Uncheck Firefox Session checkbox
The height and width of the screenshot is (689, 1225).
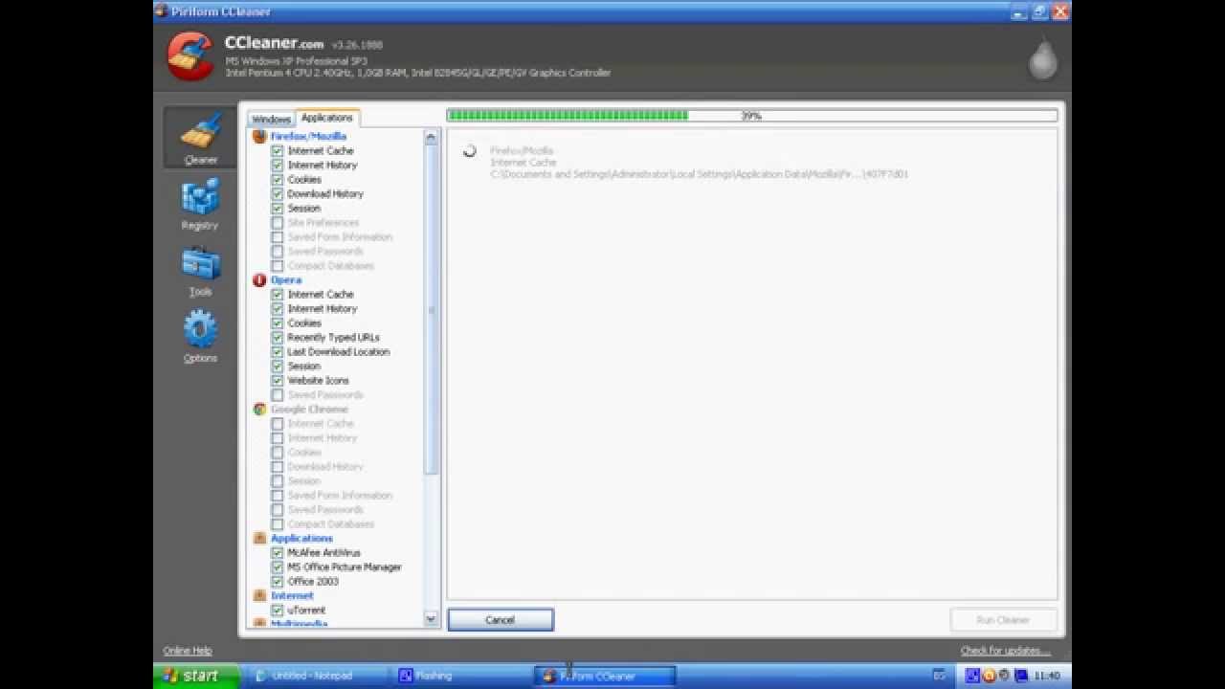278,208
